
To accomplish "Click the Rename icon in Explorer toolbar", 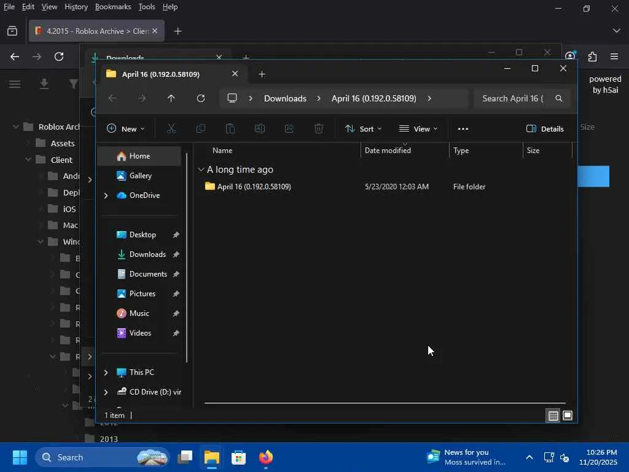I will (260, 128).
